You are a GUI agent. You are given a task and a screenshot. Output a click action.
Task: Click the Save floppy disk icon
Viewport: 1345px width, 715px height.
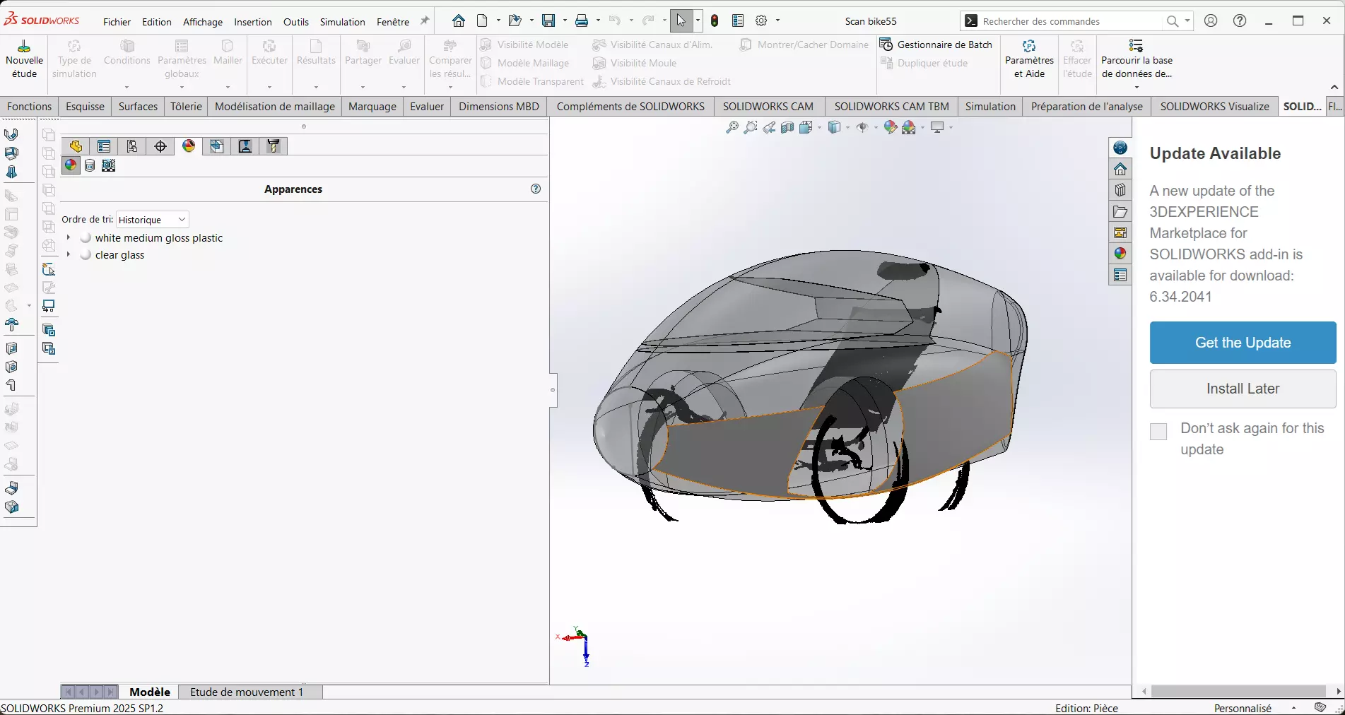[548, 21]
